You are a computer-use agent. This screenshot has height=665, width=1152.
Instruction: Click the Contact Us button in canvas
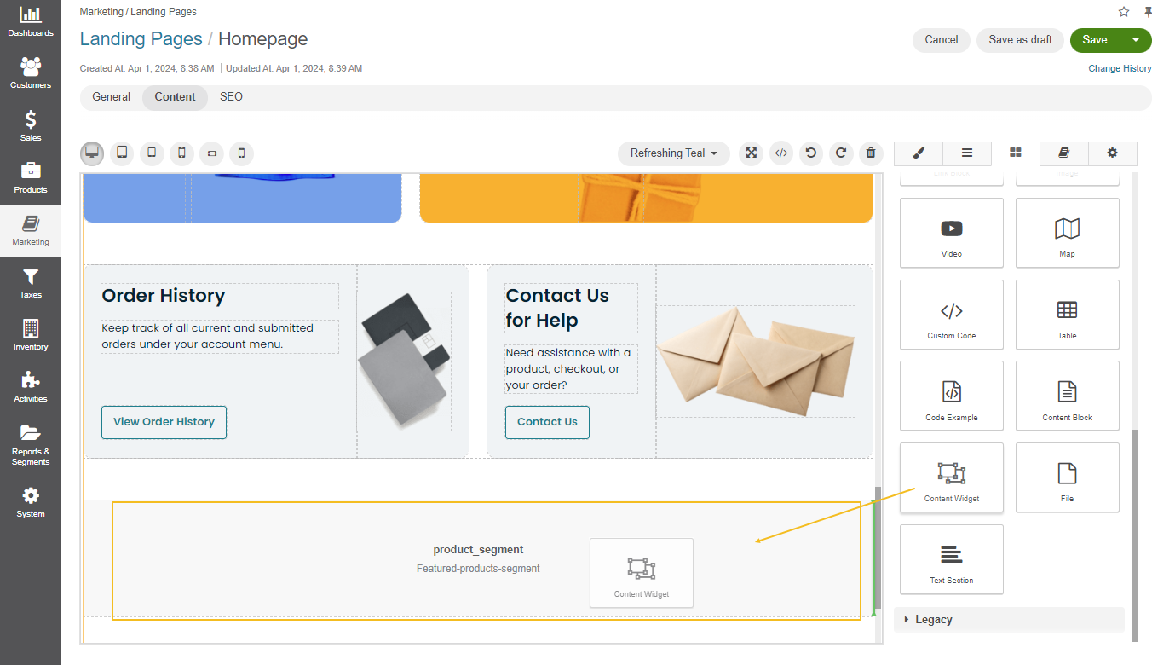[547, 422]
